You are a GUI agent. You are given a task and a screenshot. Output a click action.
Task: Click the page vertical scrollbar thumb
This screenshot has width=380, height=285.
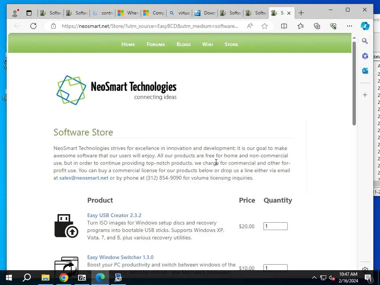click(x=354, y=83)
